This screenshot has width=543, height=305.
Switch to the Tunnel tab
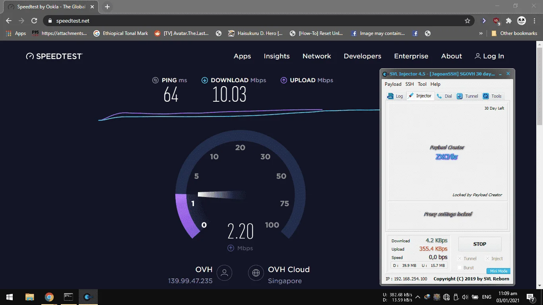pyautogui.click(x=468, y=96)
